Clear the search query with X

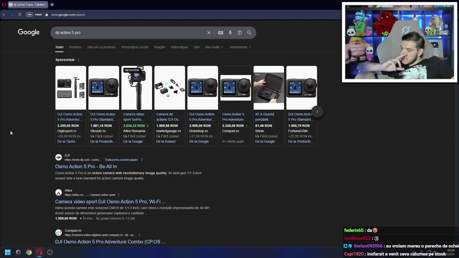pos(209,33)
